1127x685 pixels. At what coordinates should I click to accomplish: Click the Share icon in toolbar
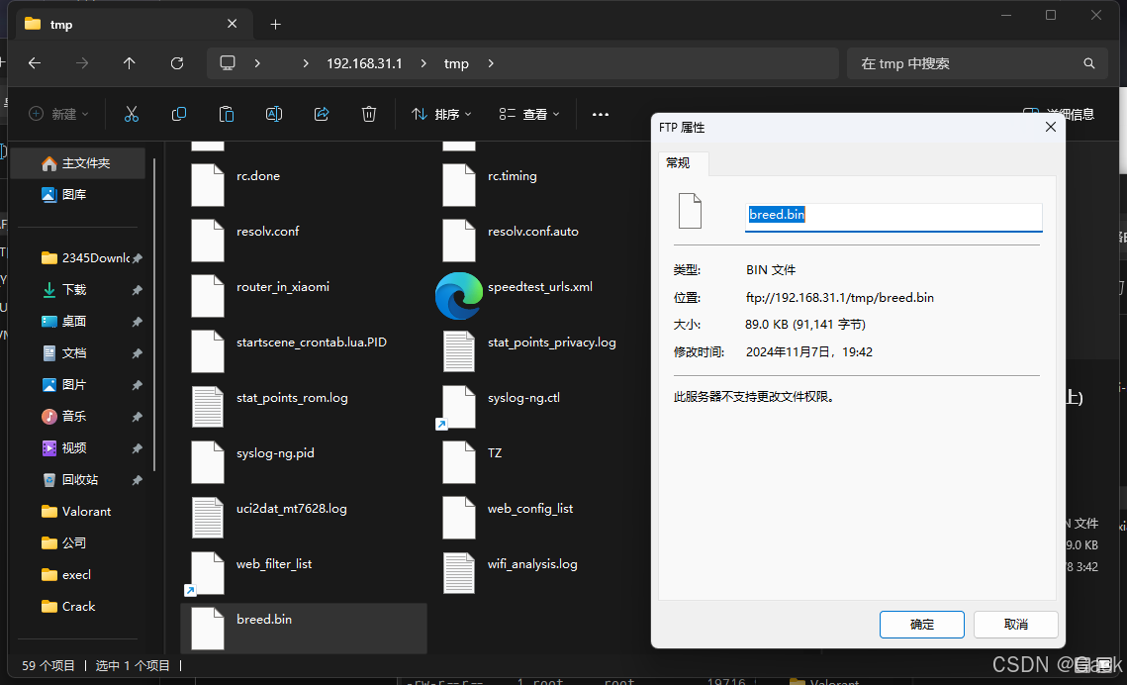pos(322,114)
